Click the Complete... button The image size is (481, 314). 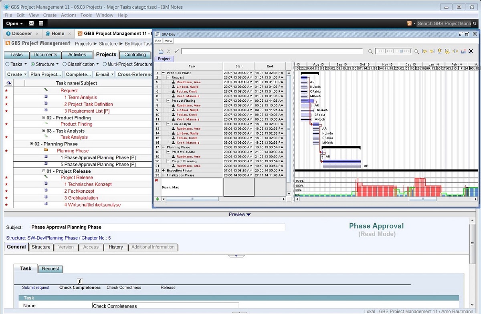(x=79, y=74)
